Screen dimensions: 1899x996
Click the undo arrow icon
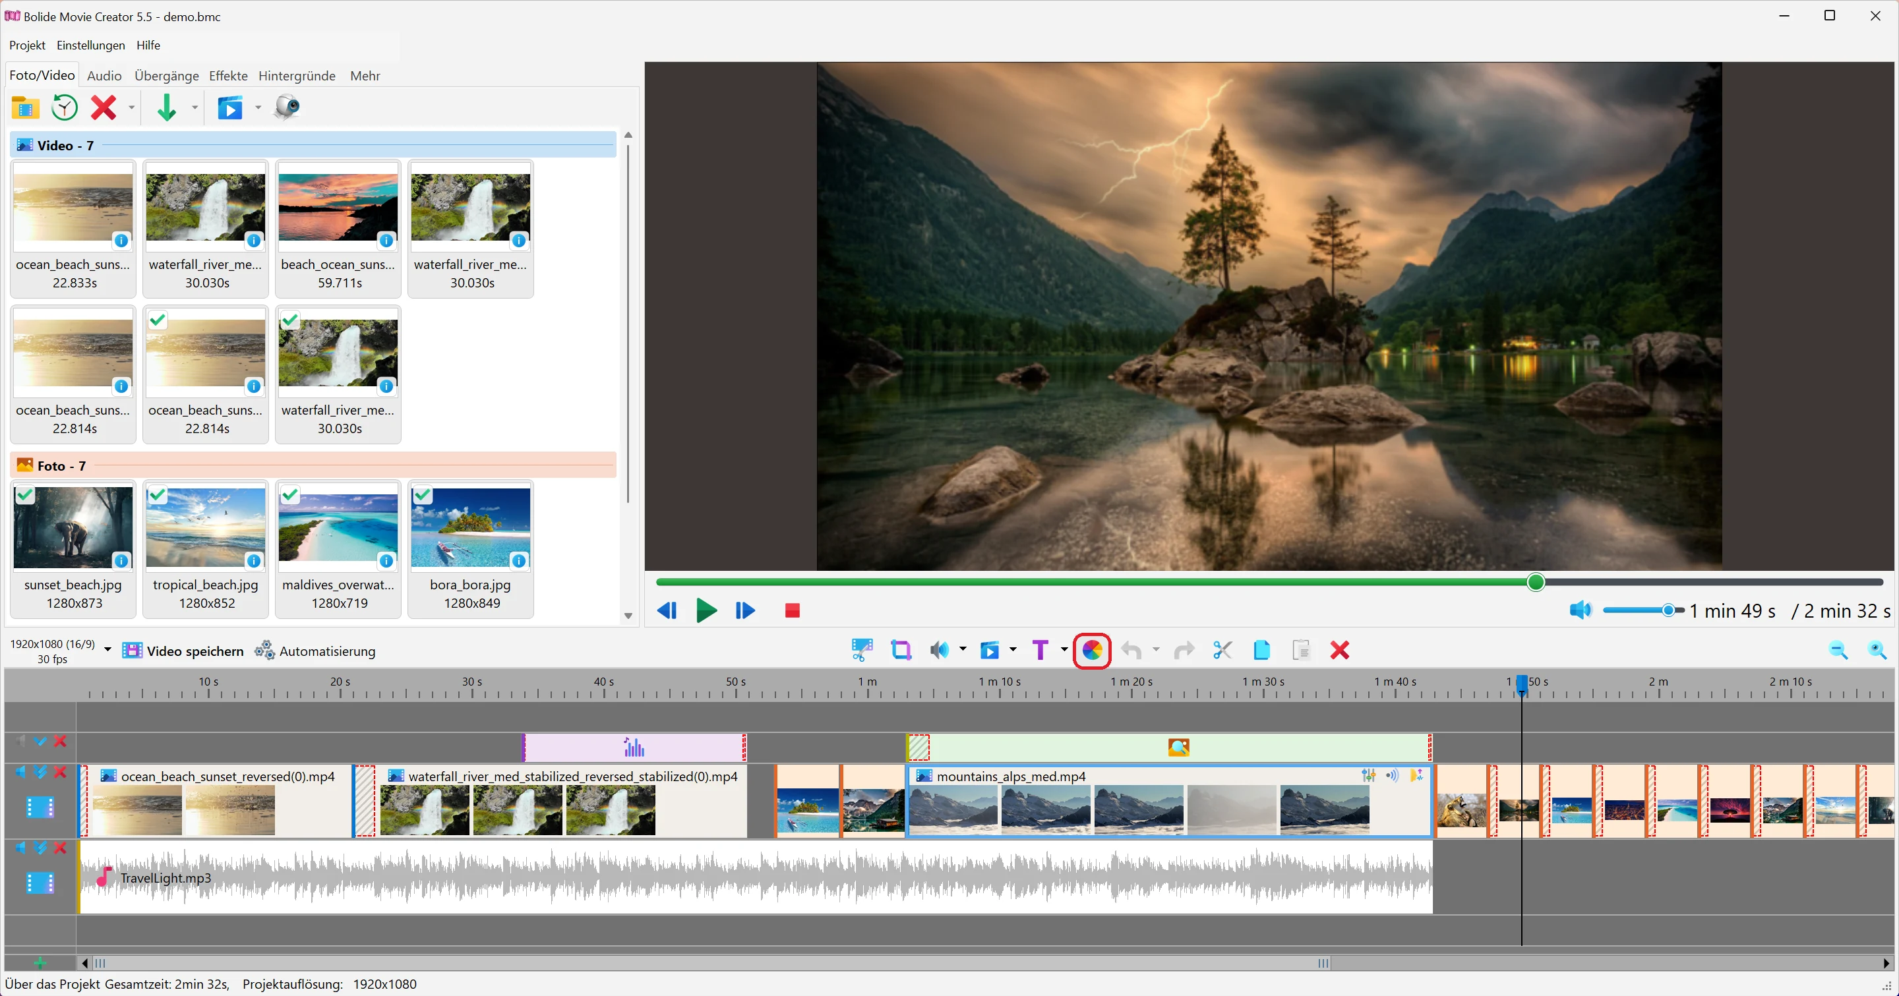point(1131,650)
